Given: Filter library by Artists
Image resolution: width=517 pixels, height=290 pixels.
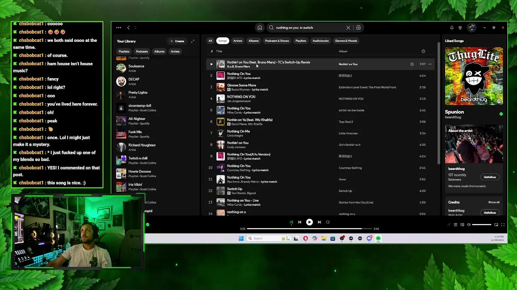Looking at the screenshot, I should 175,52.
